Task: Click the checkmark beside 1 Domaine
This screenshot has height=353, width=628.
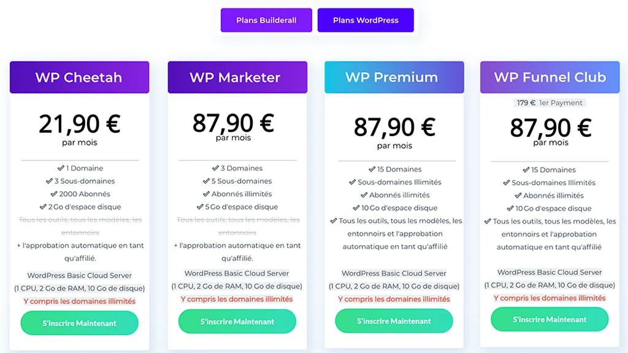Action: click(61, 168)
